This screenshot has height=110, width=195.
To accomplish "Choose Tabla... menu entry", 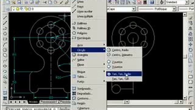I will [89, 77].
